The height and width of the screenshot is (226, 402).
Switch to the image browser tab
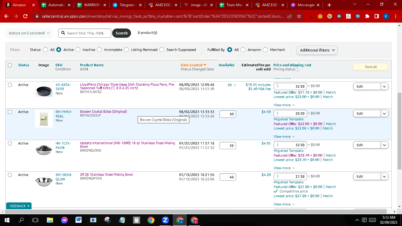198,5
